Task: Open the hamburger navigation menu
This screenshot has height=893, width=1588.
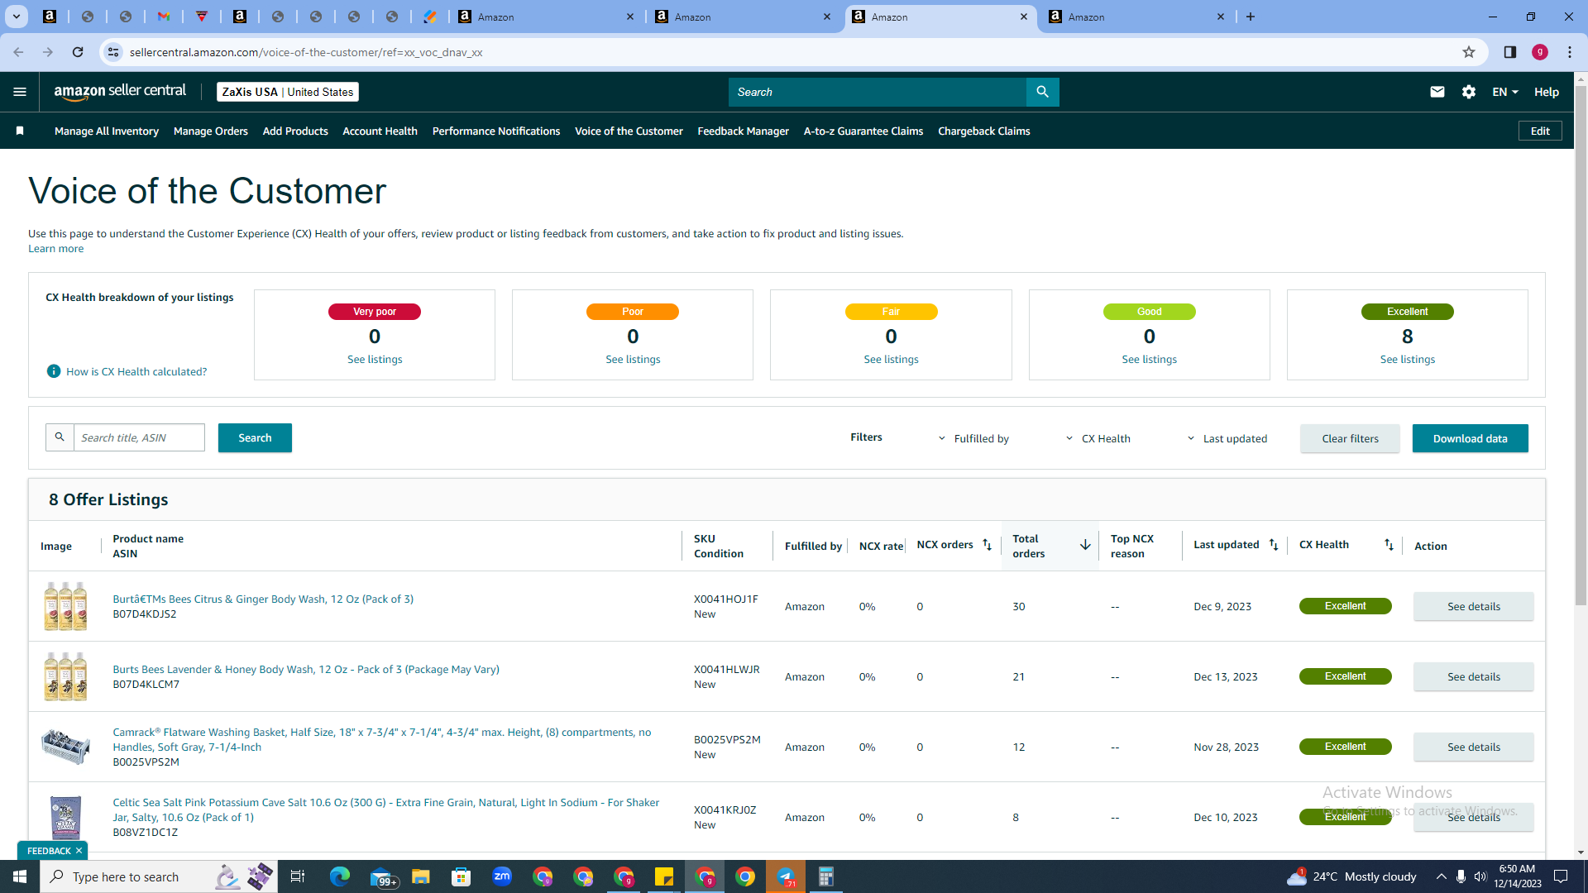Action: (x=20, y=92)
